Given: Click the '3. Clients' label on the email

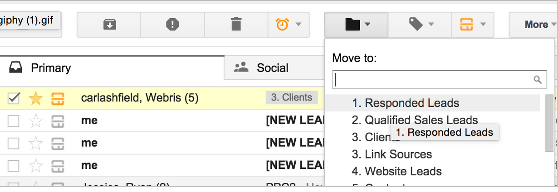Looking at the screenshot, I should [x=291, y=97].
